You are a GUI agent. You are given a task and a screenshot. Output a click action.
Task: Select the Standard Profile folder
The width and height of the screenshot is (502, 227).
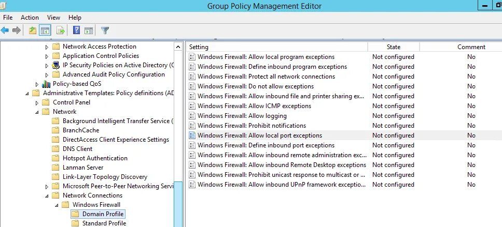coord(104,223)
